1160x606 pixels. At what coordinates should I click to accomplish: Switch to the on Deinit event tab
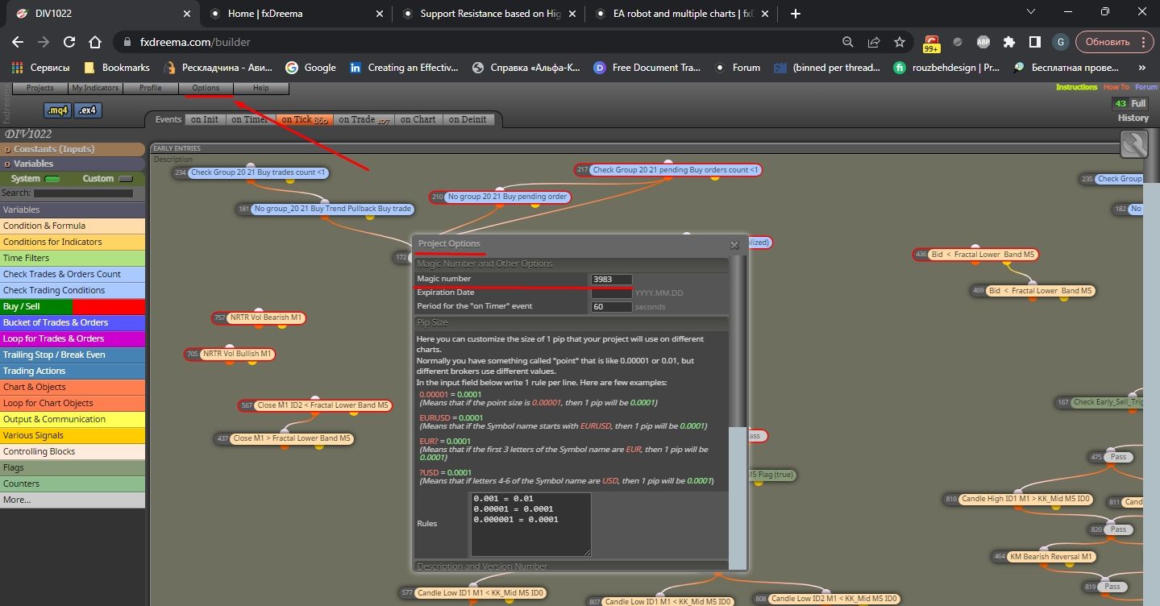(468, 119)
